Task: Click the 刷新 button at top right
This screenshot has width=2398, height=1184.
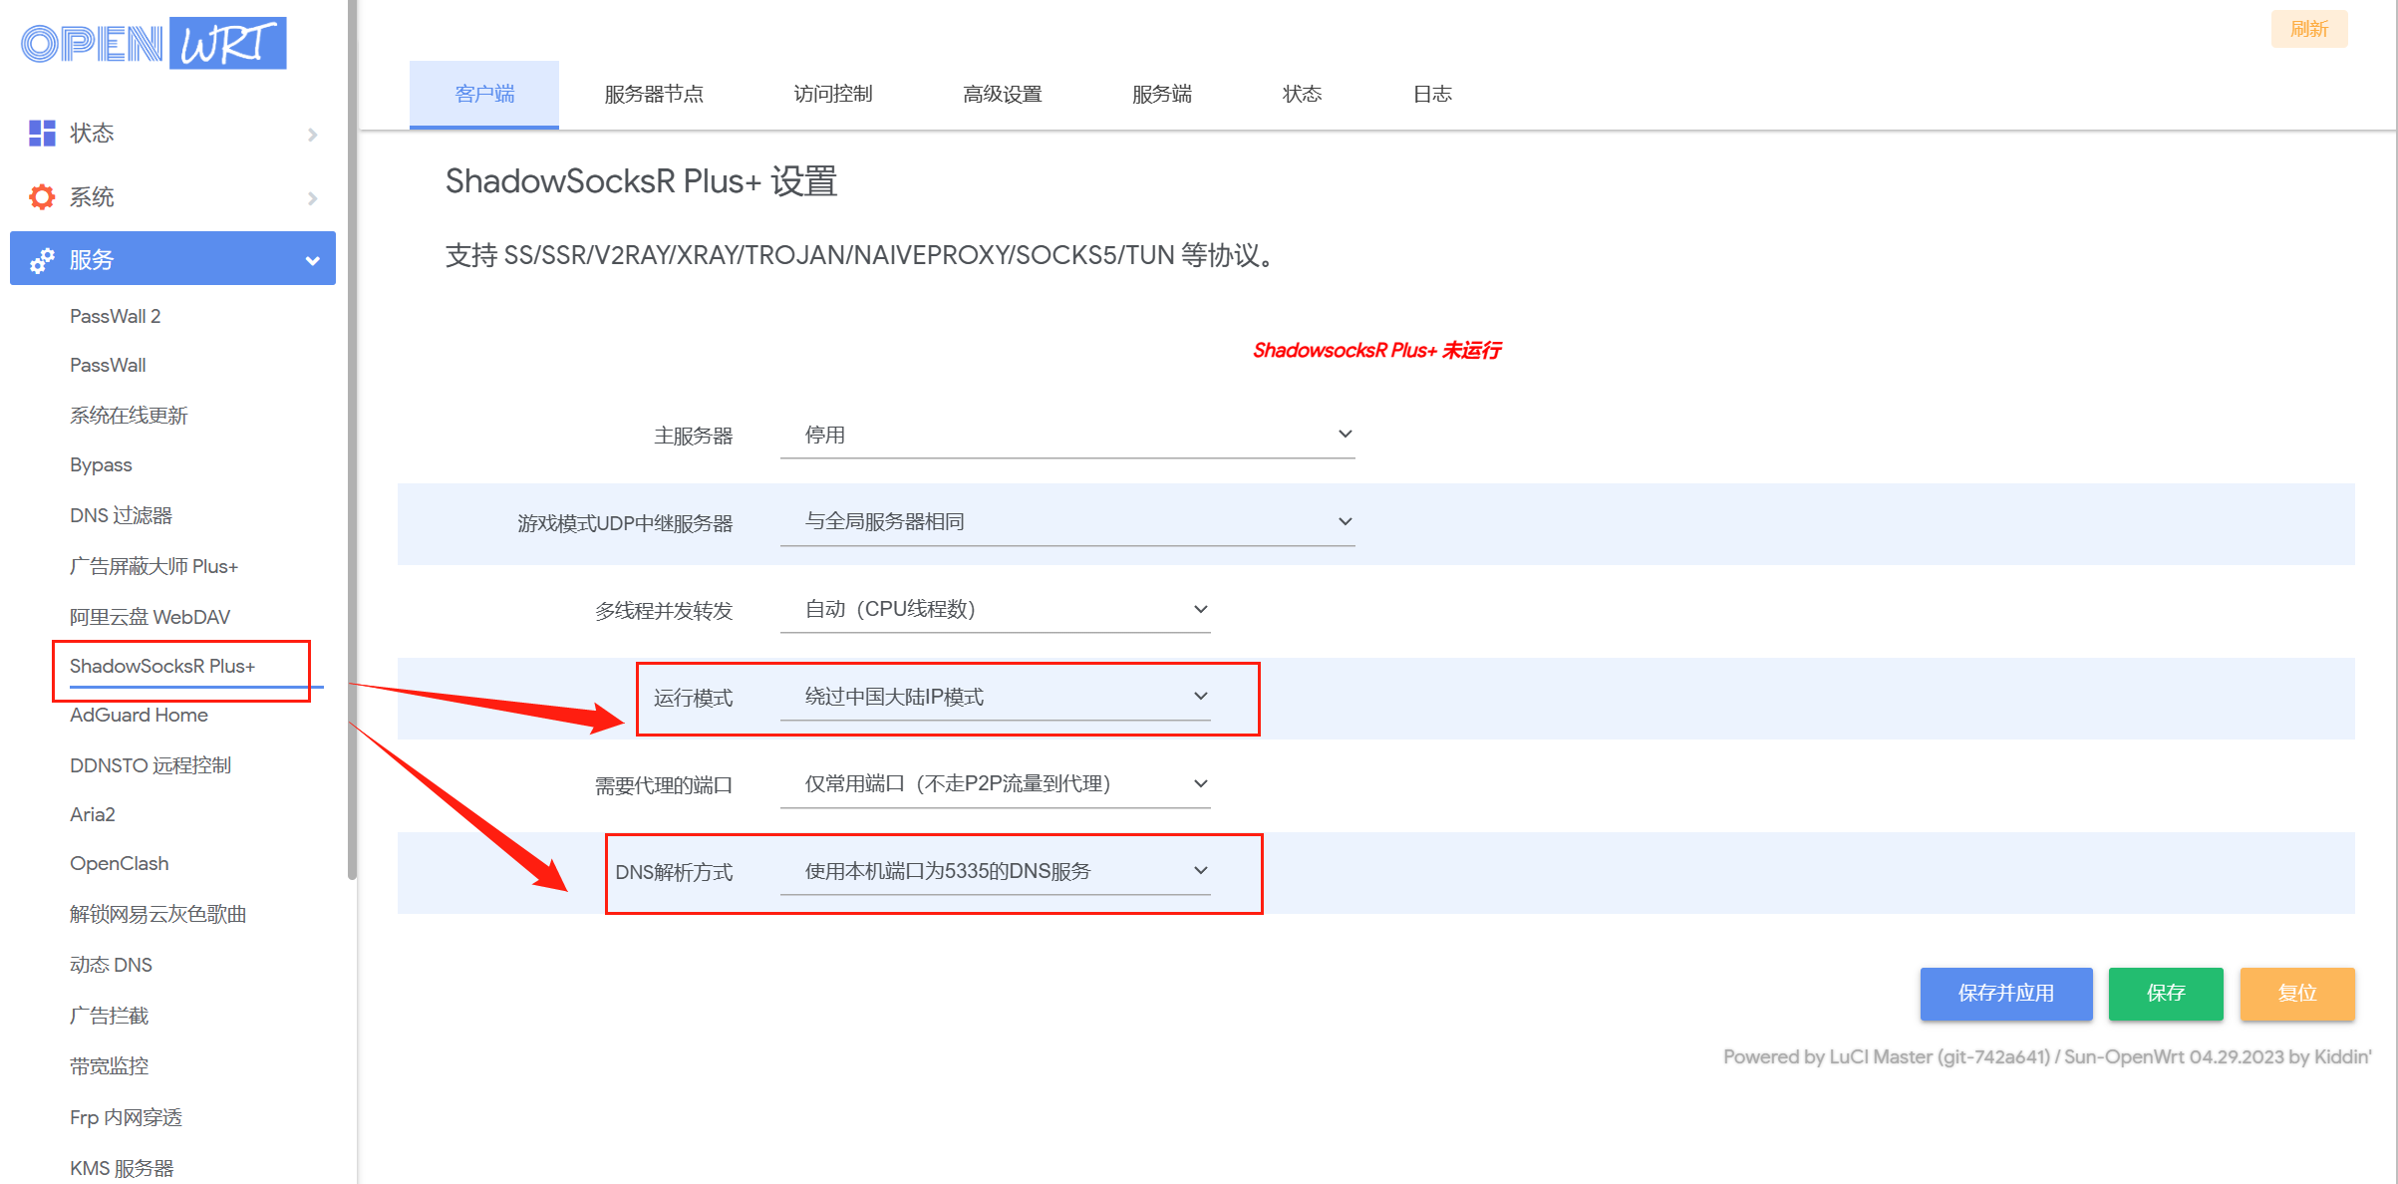Action: pos(2308,29)
